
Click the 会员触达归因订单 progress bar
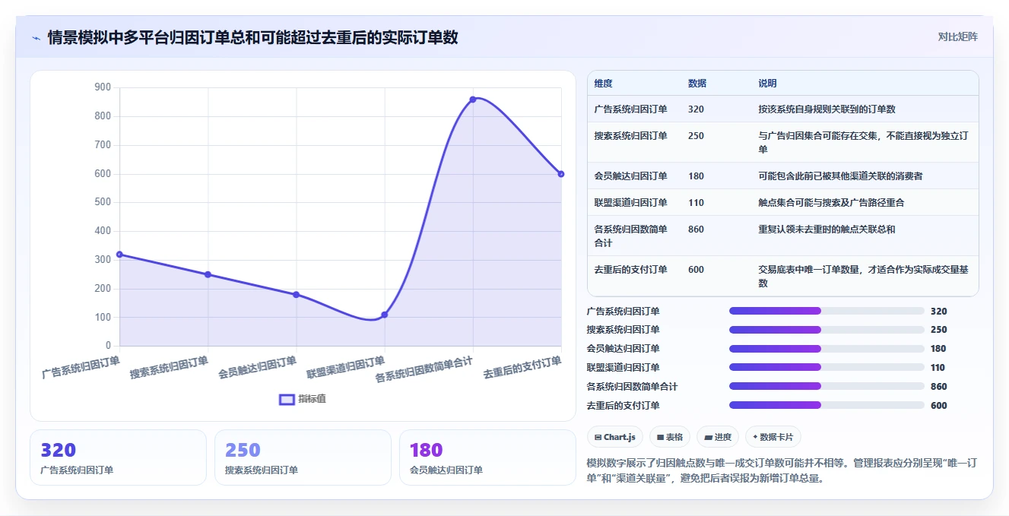pyautogui.click(x=827, y=349)
